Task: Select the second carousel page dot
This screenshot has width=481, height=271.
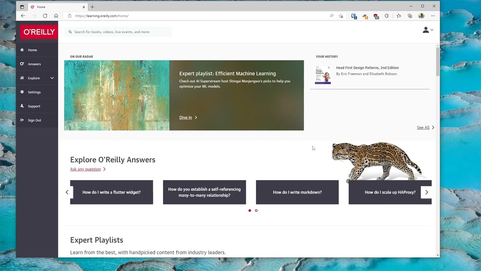Action: (256, 210)
